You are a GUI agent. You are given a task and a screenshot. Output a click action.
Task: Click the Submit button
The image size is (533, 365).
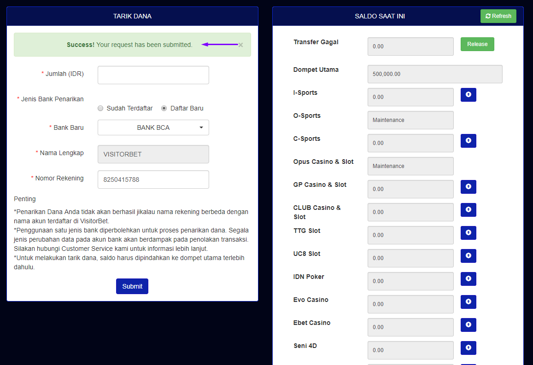click(x=132, y=286)
